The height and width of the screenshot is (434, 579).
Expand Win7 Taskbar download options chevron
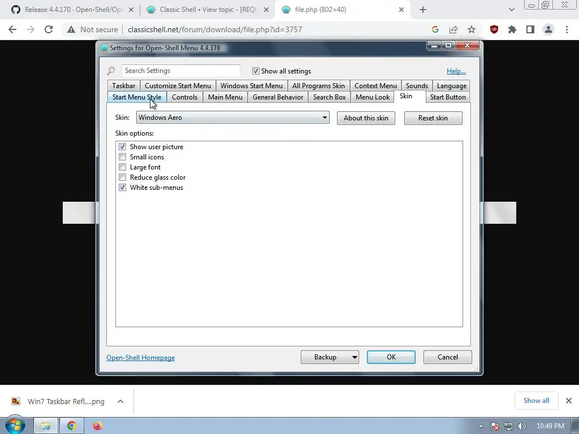(120, 401)
